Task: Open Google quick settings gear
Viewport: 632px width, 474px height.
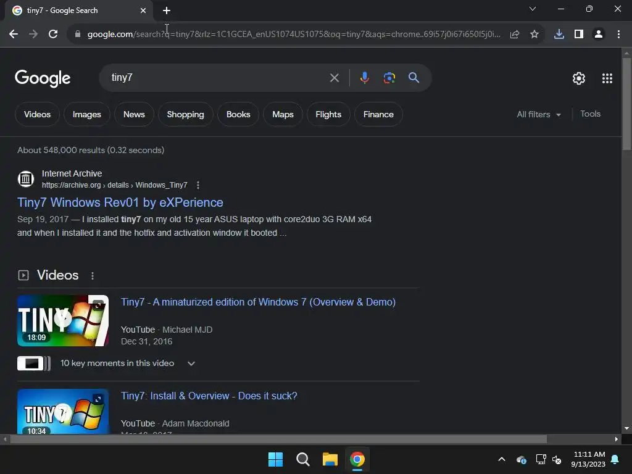Action: 579,78
